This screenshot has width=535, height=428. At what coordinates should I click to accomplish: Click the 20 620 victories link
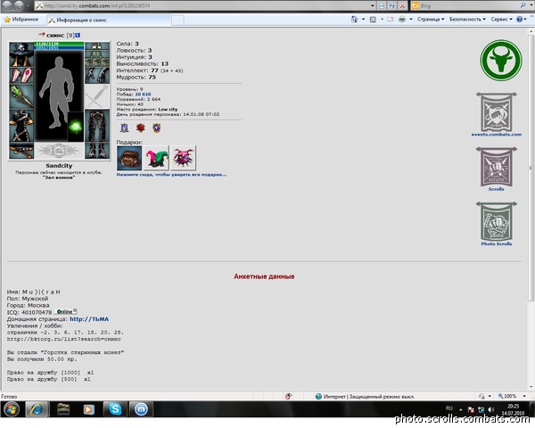pyautogui.click(x=143, y=95)
